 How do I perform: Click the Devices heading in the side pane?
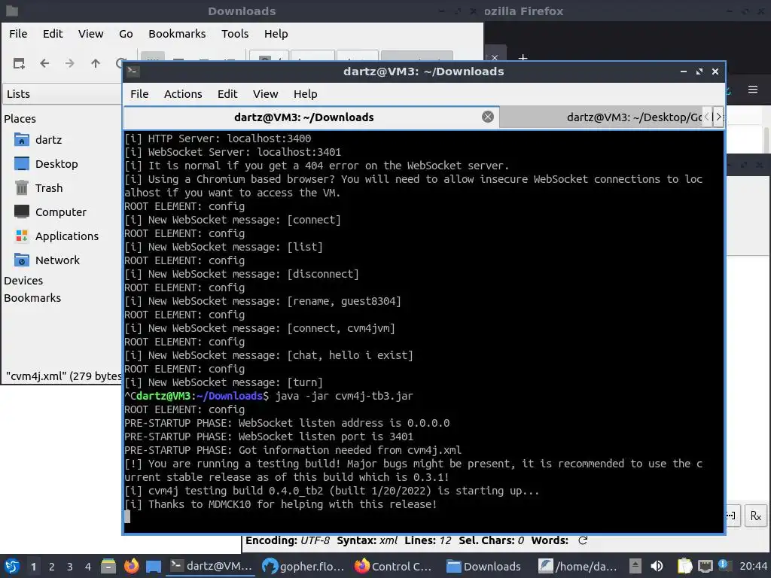(23, 281)
